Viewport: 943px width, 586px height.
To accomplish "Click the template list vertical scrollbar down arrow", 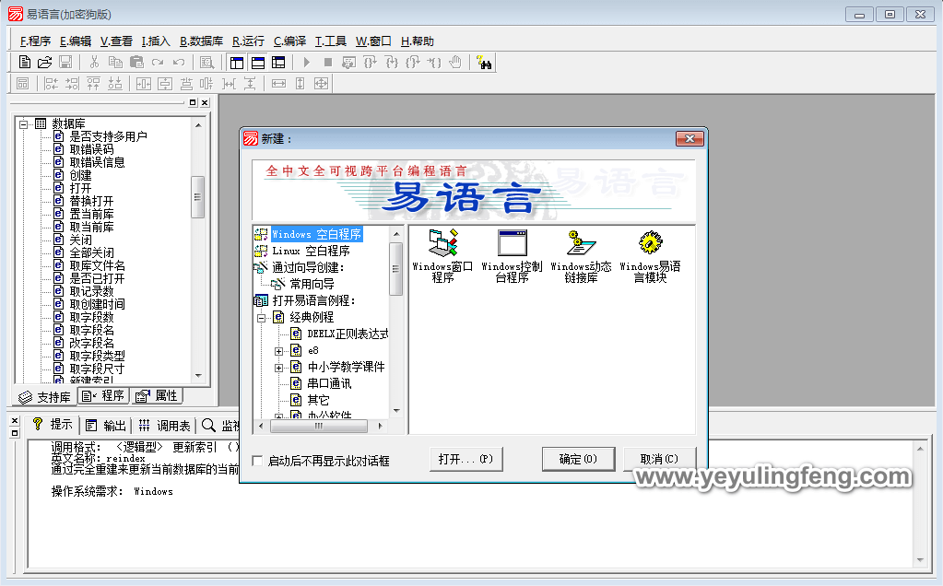I will (396, 411).
